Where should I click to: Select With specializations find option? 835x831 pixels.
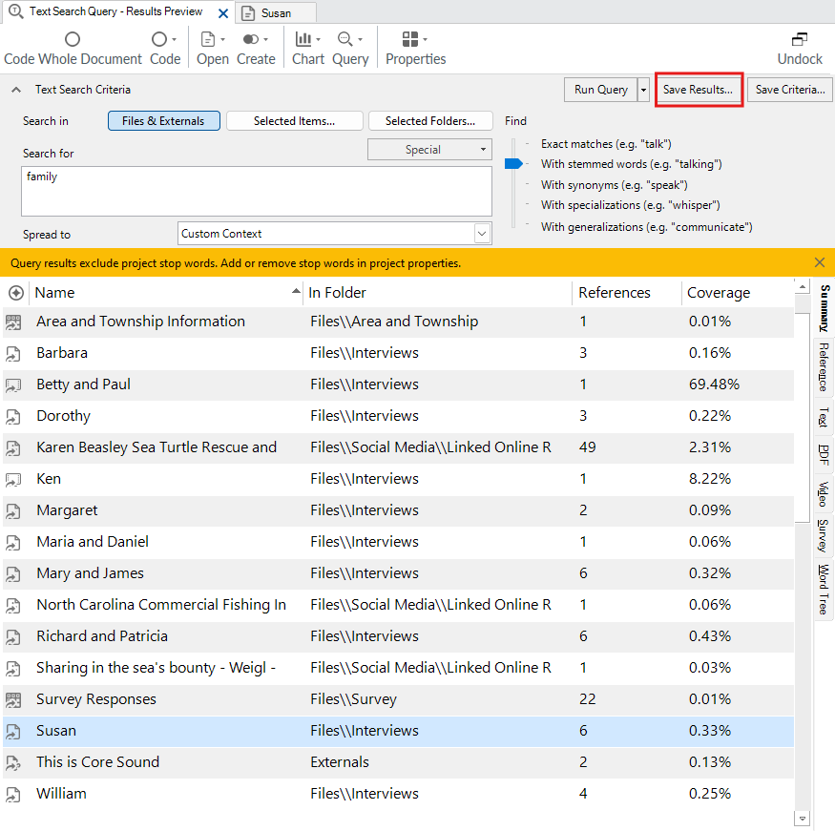[x=631, y=205]
